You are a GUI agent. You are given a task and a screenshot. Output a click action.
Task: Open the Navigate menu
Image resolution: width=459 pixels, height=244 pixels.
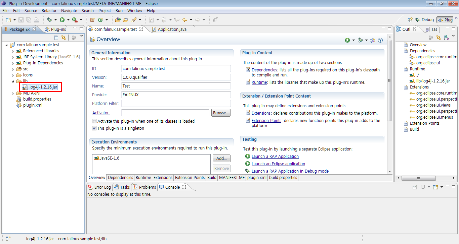(69, 10)
